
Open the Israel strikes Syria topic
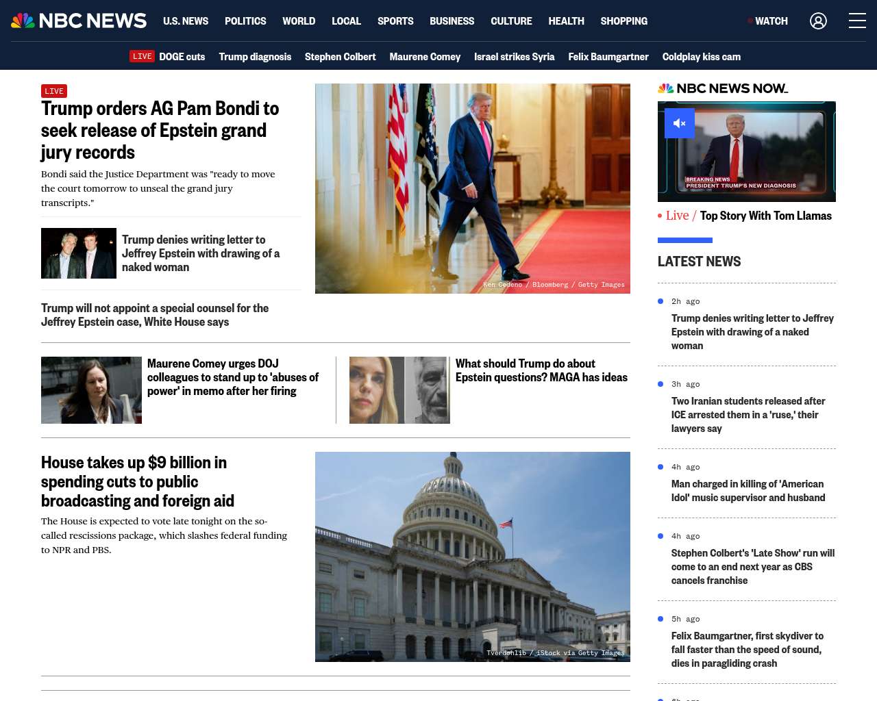514,57
